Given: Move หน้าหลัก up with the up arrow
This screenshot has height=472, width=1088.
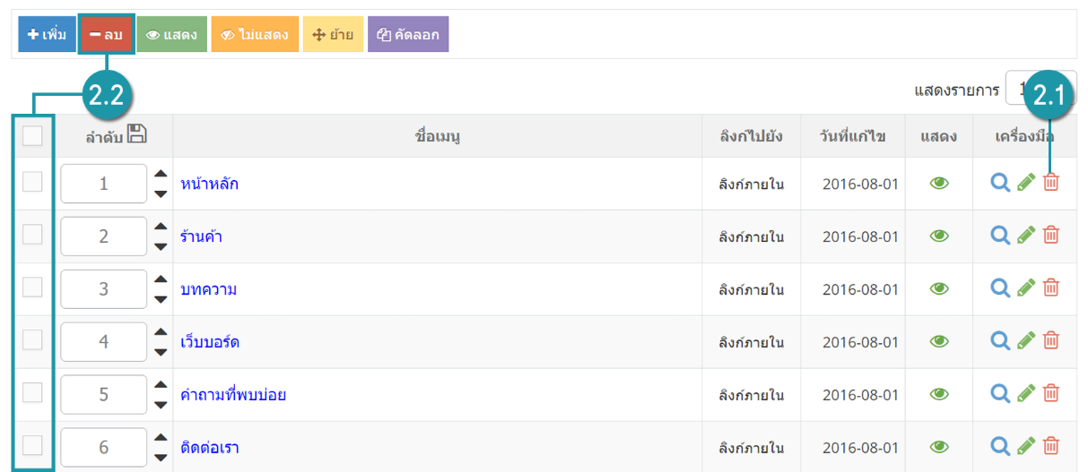Looking at the screenshot, I should 161,175.
